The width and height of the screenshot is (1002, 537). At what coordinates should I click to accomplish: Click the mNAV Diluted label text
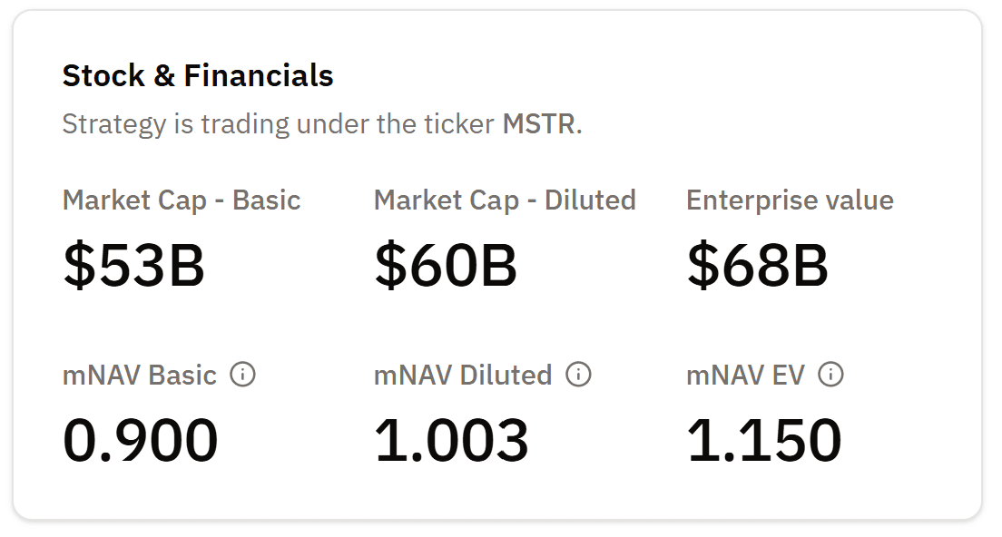[x=463, y=375]
